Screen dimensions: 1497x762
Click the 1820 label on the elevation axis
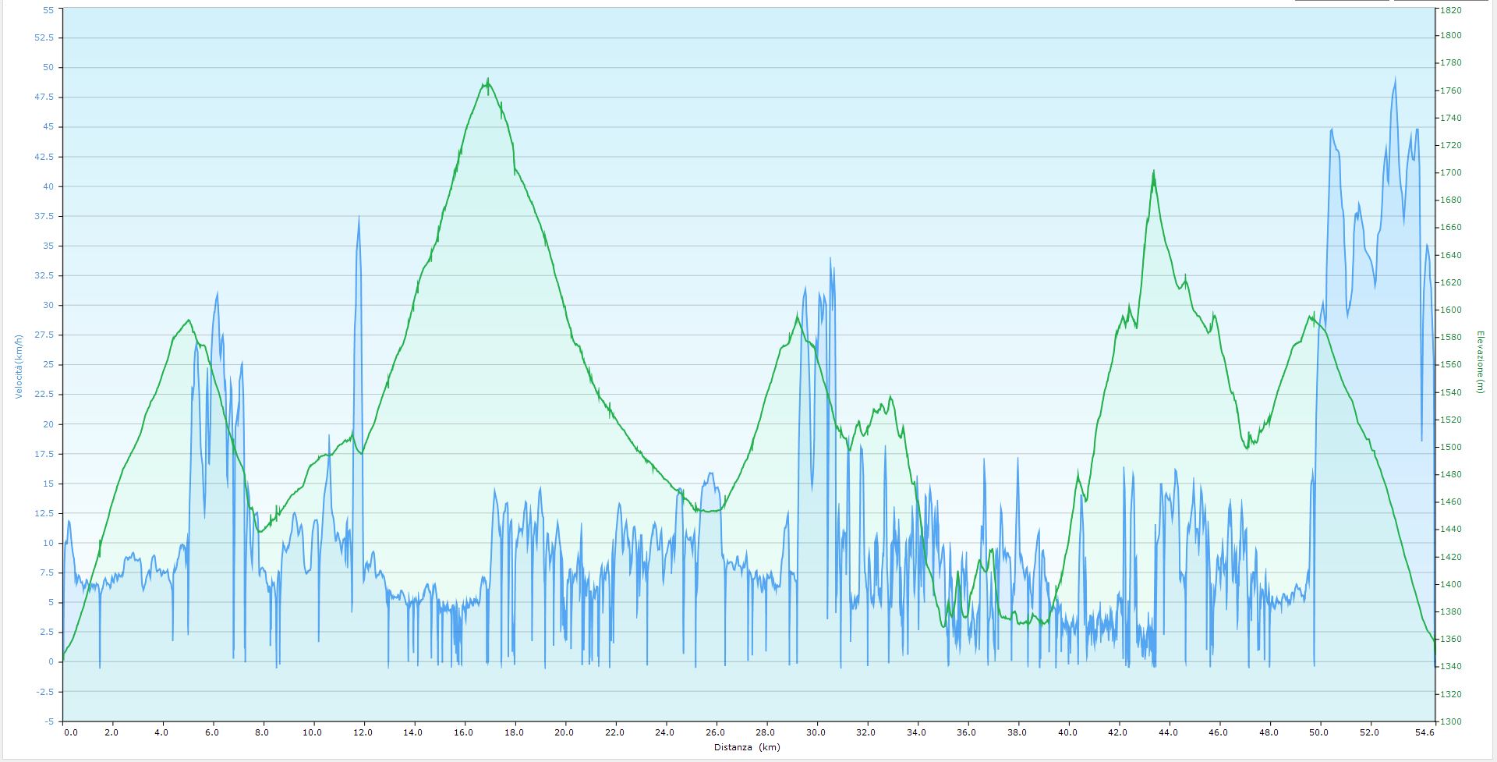[1451, 10]
